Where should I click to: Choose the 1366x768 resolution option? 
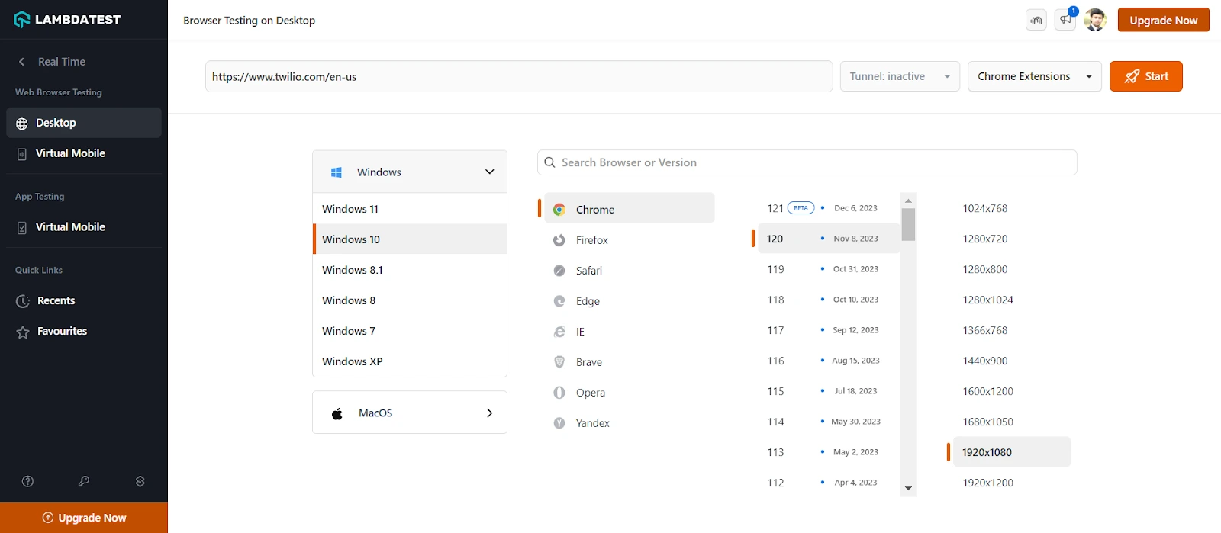click(984, 330)
